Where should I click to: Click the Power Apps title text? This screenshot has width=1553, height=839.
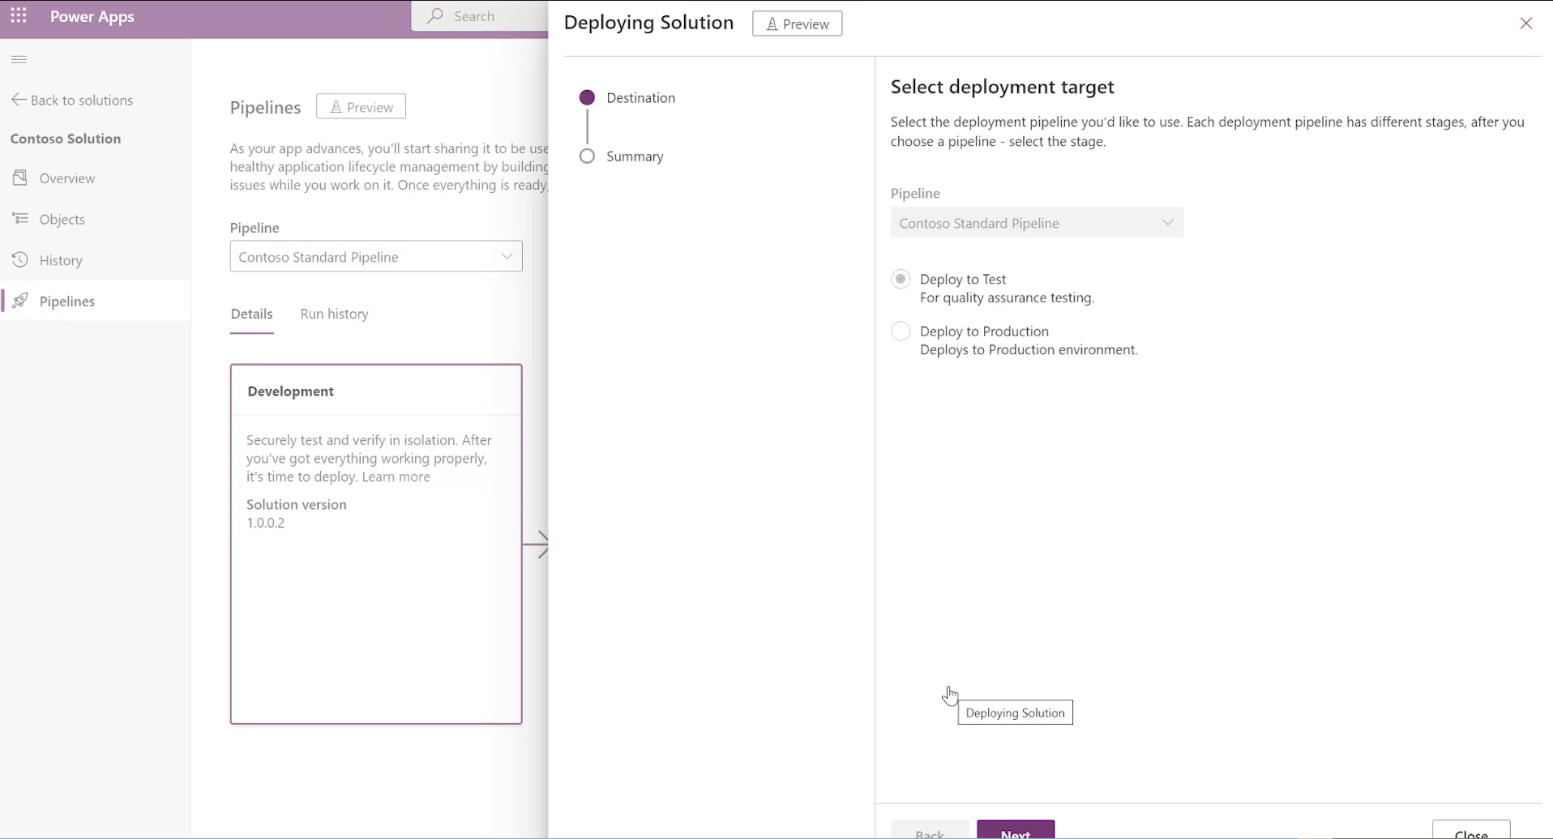(92, 16)
